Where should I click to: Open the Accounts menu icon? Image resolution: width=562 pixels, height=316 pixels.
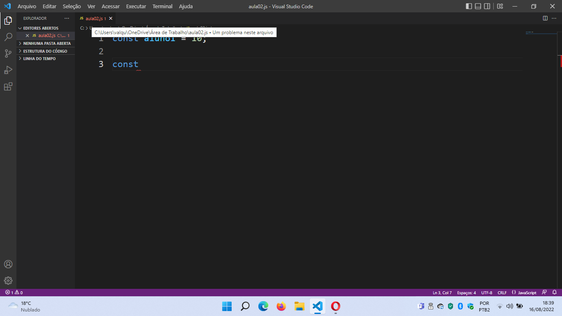(x=8, y=264)
